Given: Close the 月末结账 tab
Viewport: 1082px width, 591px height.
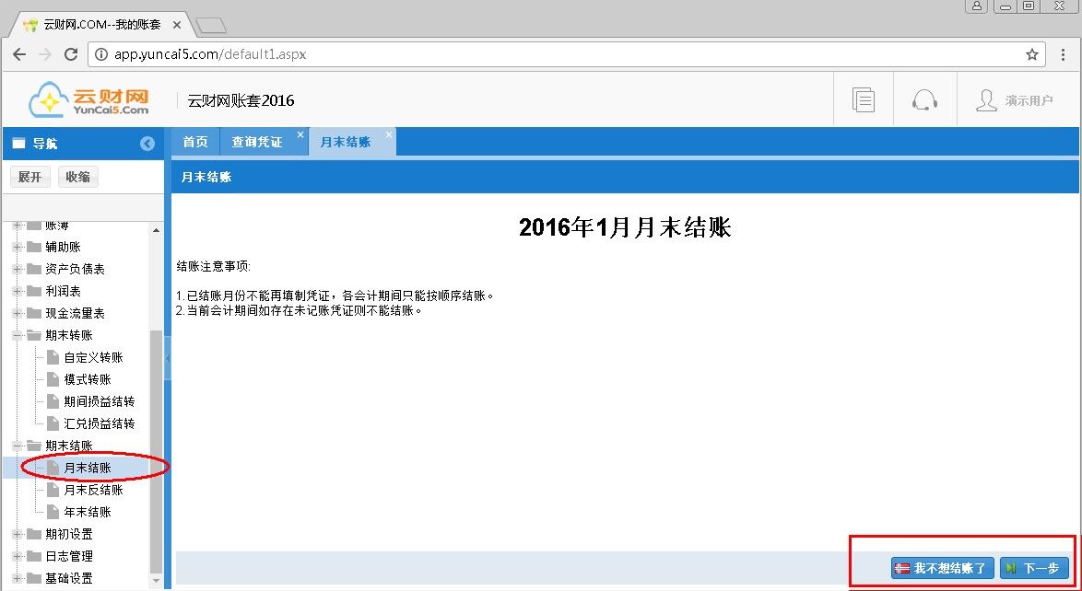Looking at the screenshot, I should coord(388,135).
